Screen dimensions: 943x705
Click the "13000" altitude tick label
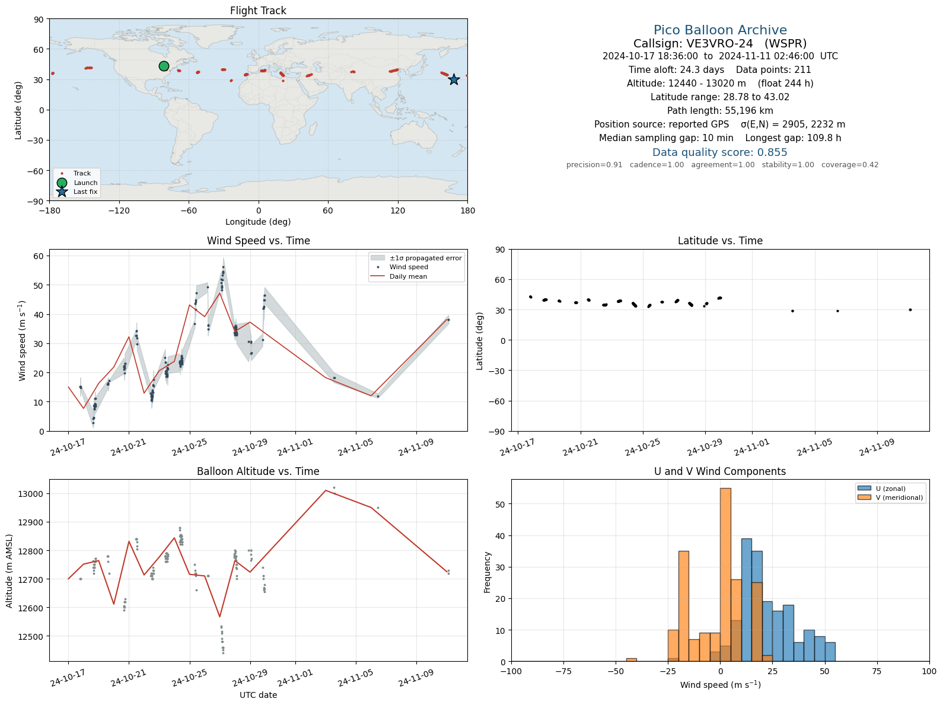click(x=31, y=494)
